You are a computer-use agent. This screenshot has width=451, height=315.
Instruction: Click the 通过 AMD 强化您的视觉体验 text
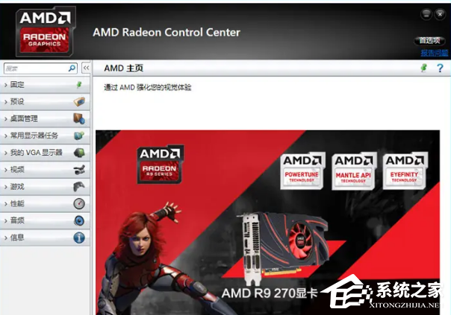(148, 87)
